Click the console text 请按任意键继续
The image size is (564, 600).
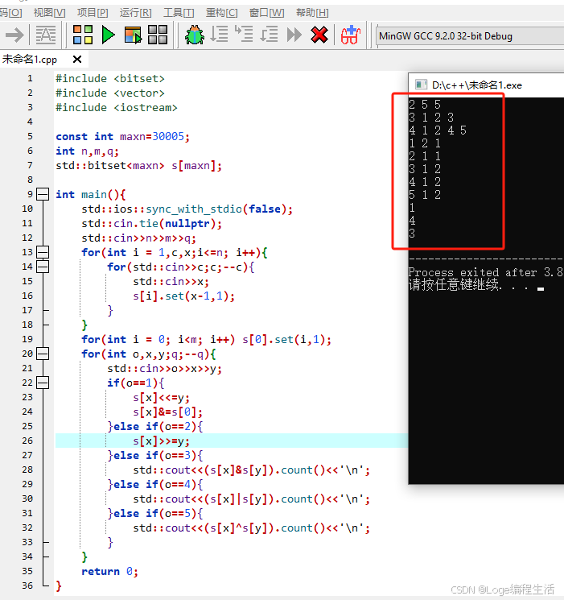point(455,285)
